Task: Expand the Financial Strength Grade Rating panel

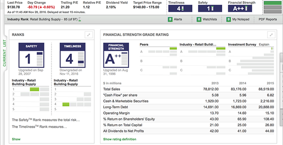Action: tap(271, 35)
